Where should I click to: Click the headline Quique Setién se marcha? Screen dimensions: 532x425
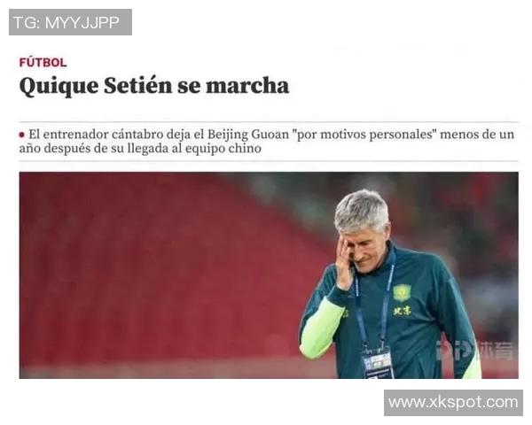click(x=154, y=86)
